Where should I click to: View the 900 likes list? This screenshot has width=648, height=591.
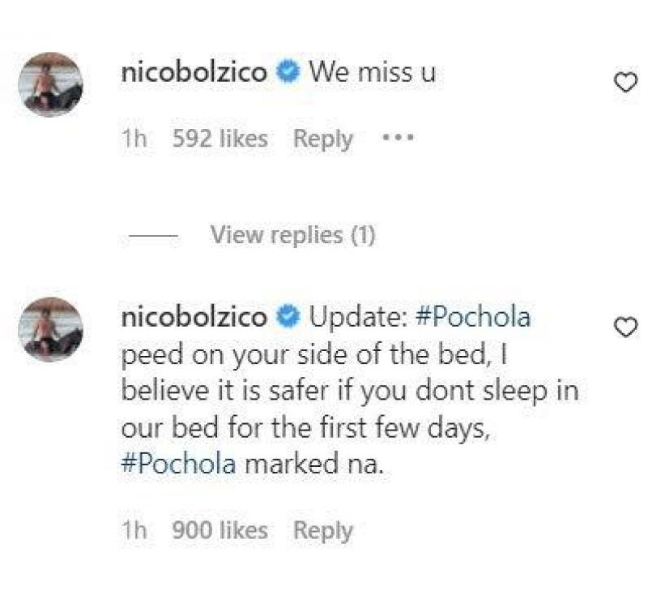pos(220,531)
